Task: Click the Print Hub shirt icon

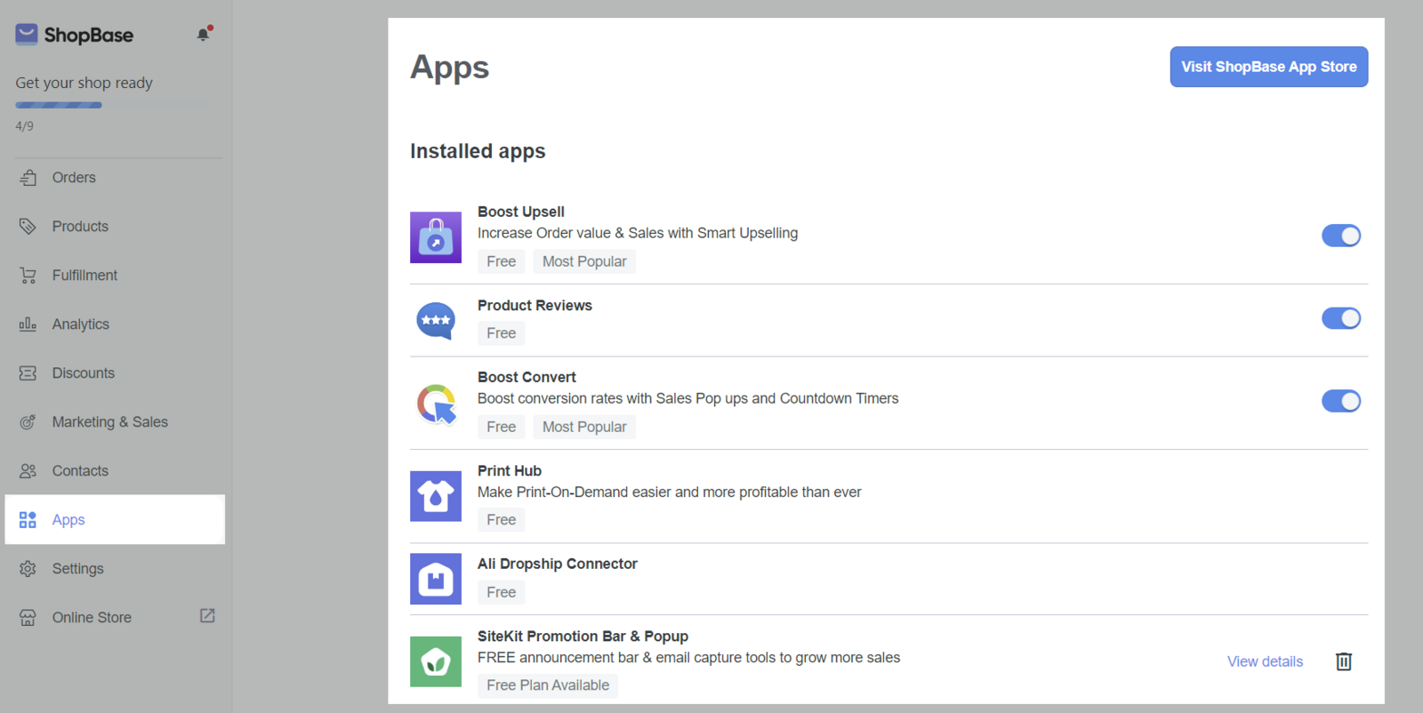Action: [436, 496]
